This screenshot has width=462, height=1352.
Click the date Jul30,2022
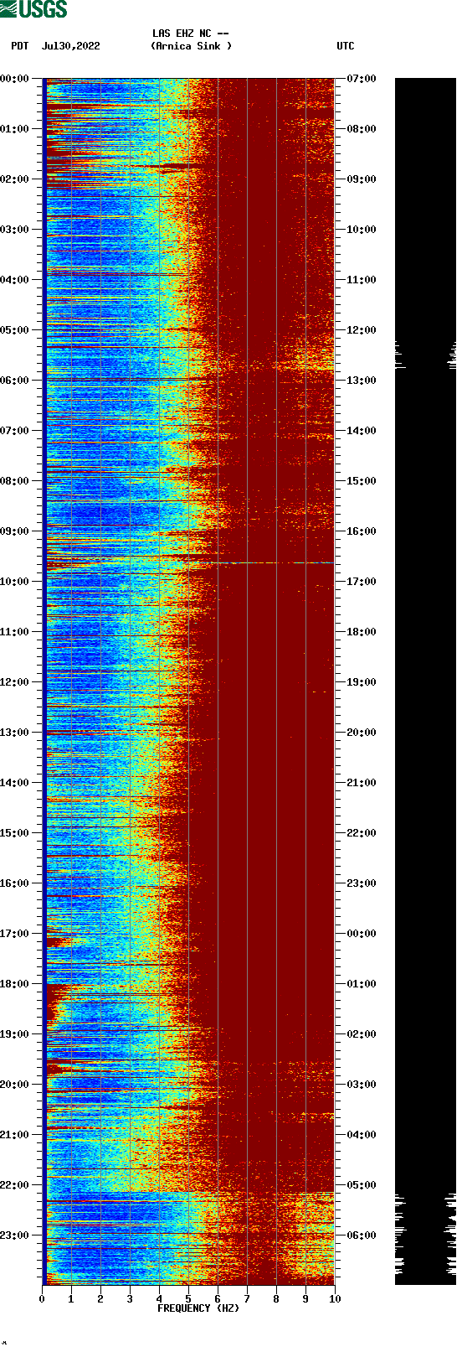[x=71, y=46]
